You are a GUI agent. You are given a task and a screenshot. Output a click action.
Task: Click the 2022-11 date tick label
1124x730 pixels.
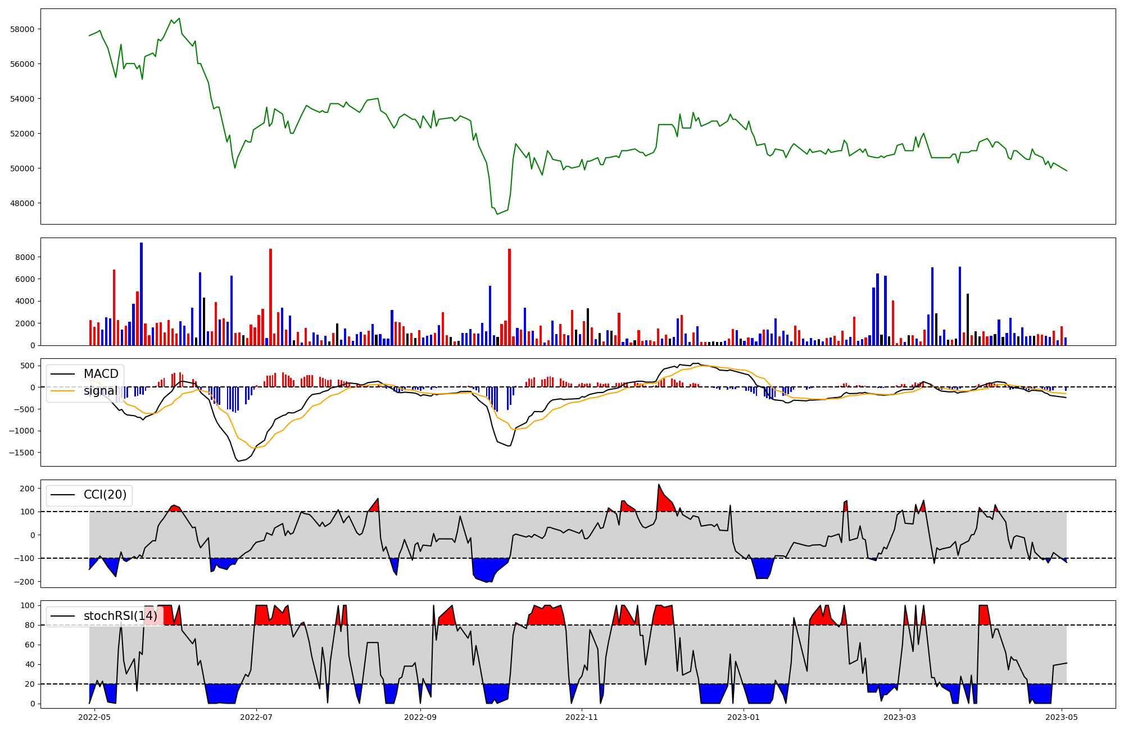tap(582, 717)
